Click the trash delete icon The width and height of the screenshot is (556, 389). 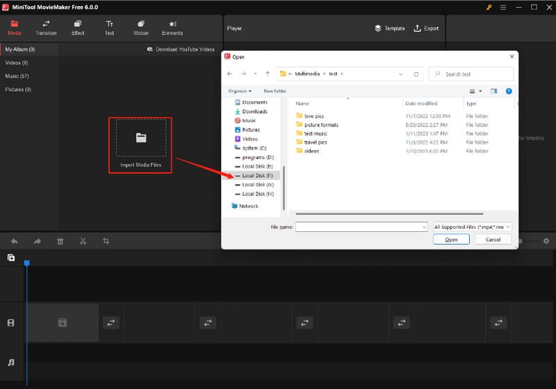point(60,241)
